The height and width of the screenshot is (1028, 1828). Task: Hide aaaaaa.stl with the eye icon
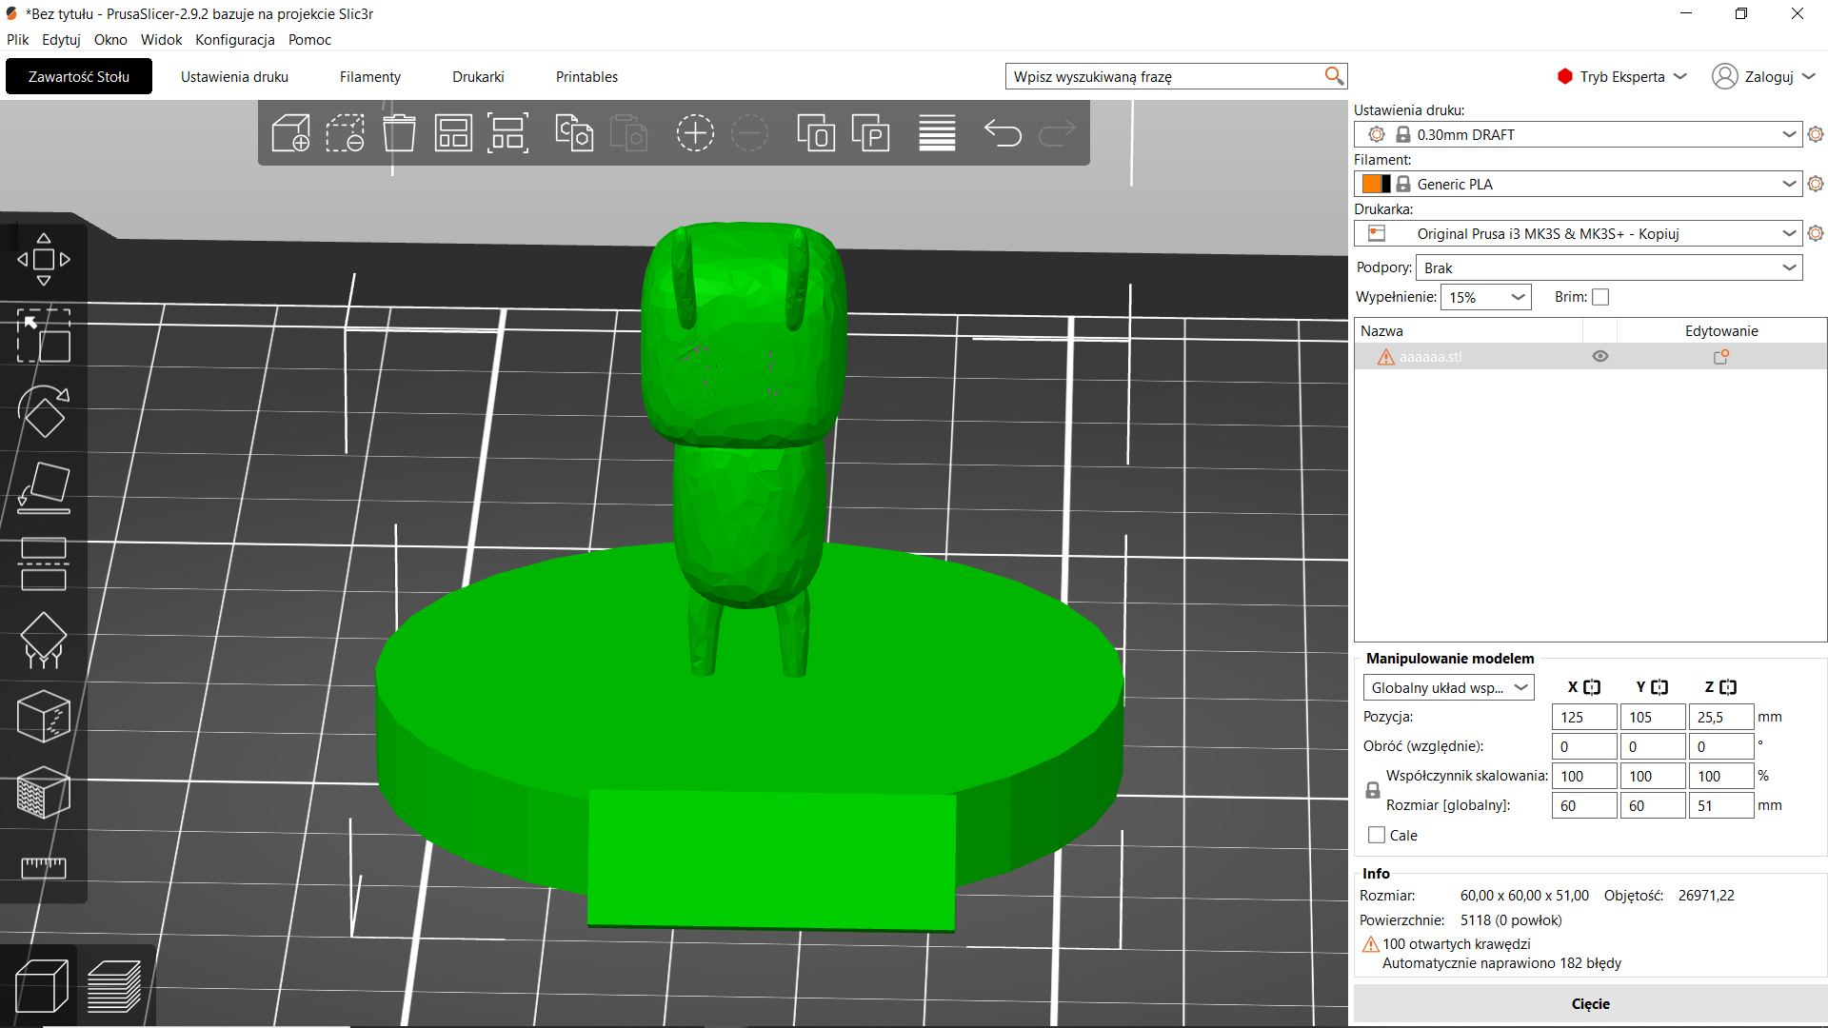point(1600,356)
